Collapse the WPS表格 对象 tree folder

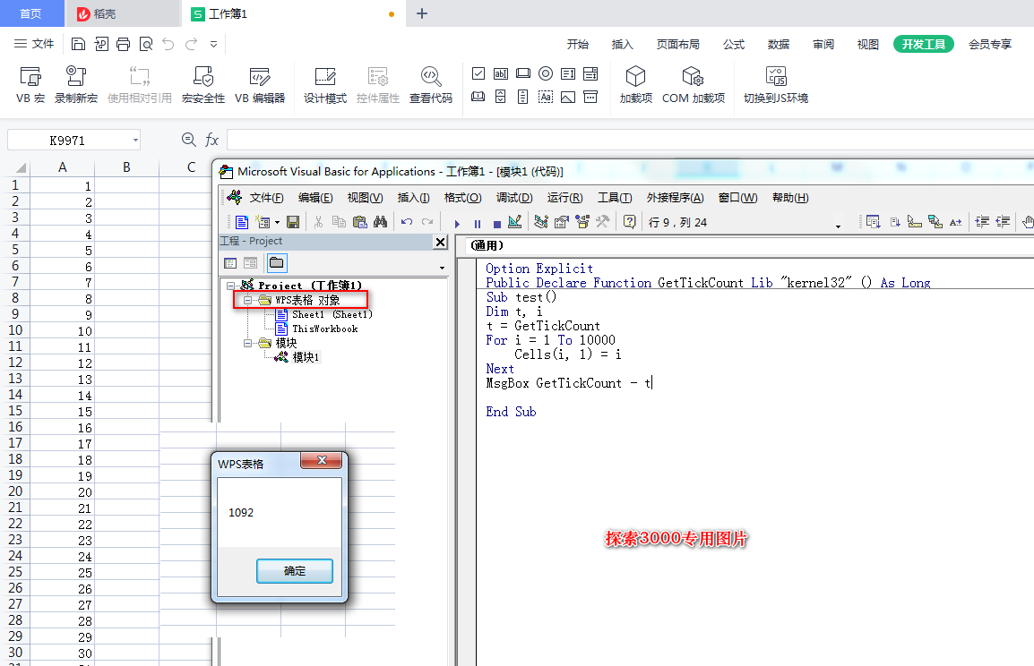click(248, 301)
